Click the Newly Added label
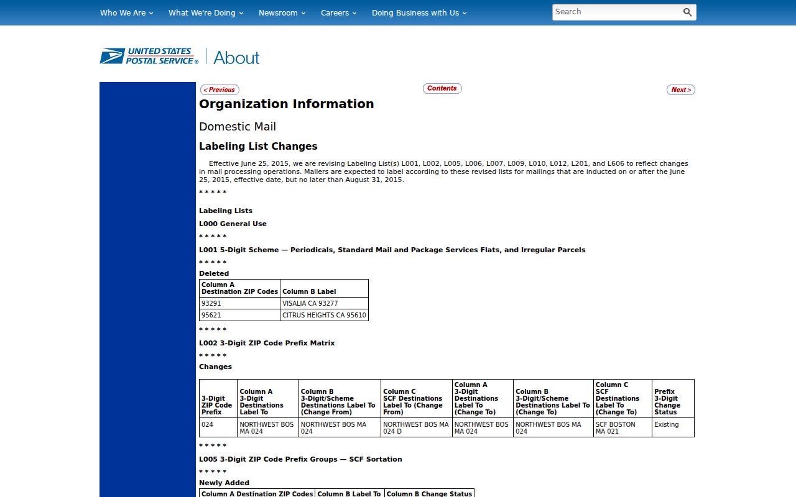Image resolution: width=796 pixels, height=497 pixels. (x=224, y=483)
